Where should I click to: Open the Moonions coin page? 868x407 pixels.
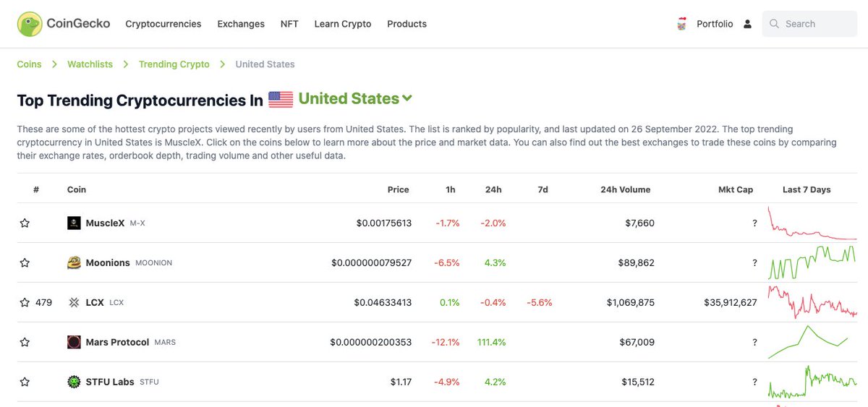point(108,262)
